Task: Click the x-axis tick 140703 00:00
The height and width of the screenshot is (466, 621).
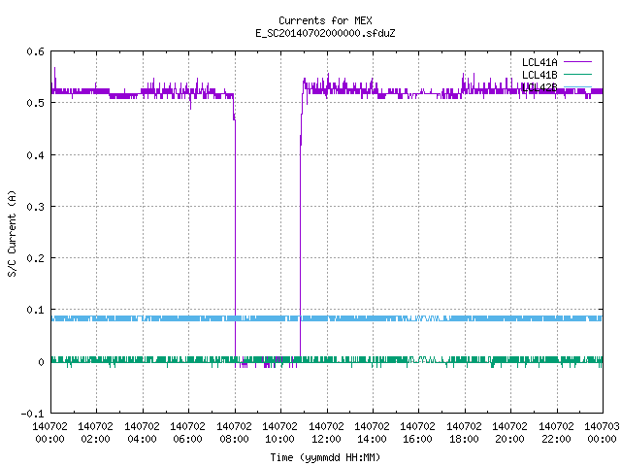Action: (602, 433)
